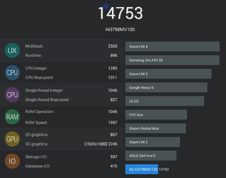Click the Runtime score 896
This screenshot has height=178, width=226.
[114, 55]
